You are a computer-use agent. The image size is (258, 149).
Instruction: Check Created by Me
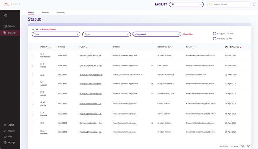pos(214,38)
